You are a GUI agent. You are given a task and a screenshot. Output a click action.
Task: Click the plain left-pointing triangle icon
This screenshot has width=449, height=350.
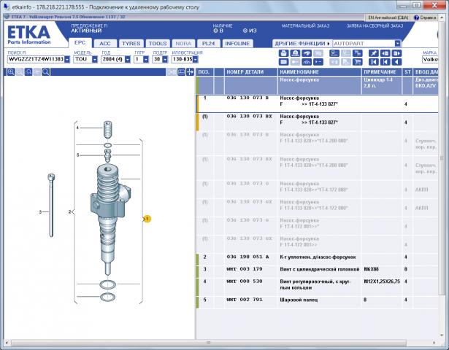tap(396, 62)
